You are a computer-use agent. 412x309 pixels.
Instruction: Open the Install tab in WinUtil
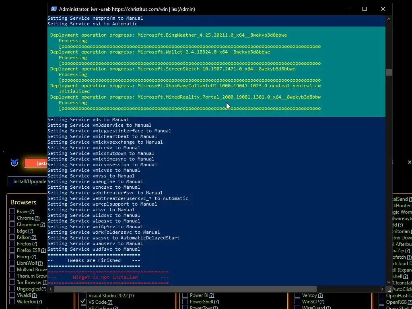pyautogui.click(x=36, y=163)
